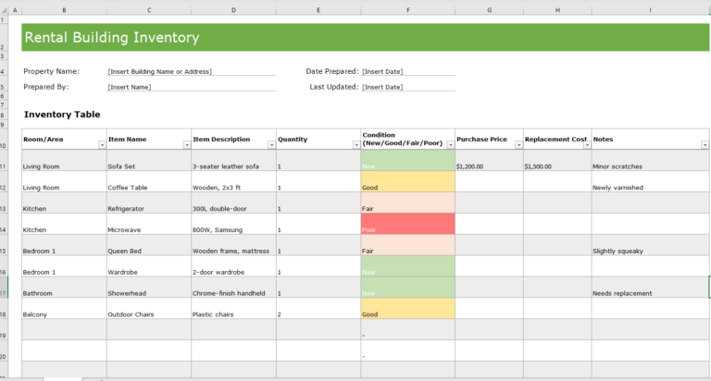Click the Inventory Table heading
This screenshot has width=711, height=381.
click(x=62, y=114)
